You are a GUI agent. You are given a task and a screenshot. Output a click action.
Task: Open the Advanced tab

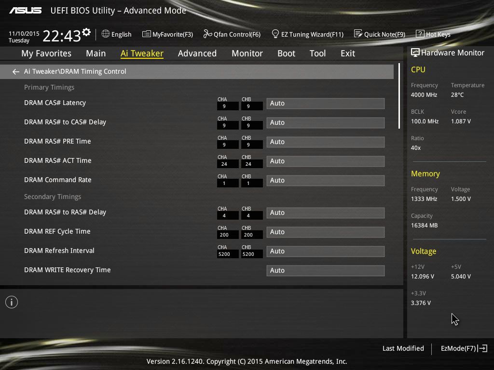pyautogui.click(x=197, y=53)
